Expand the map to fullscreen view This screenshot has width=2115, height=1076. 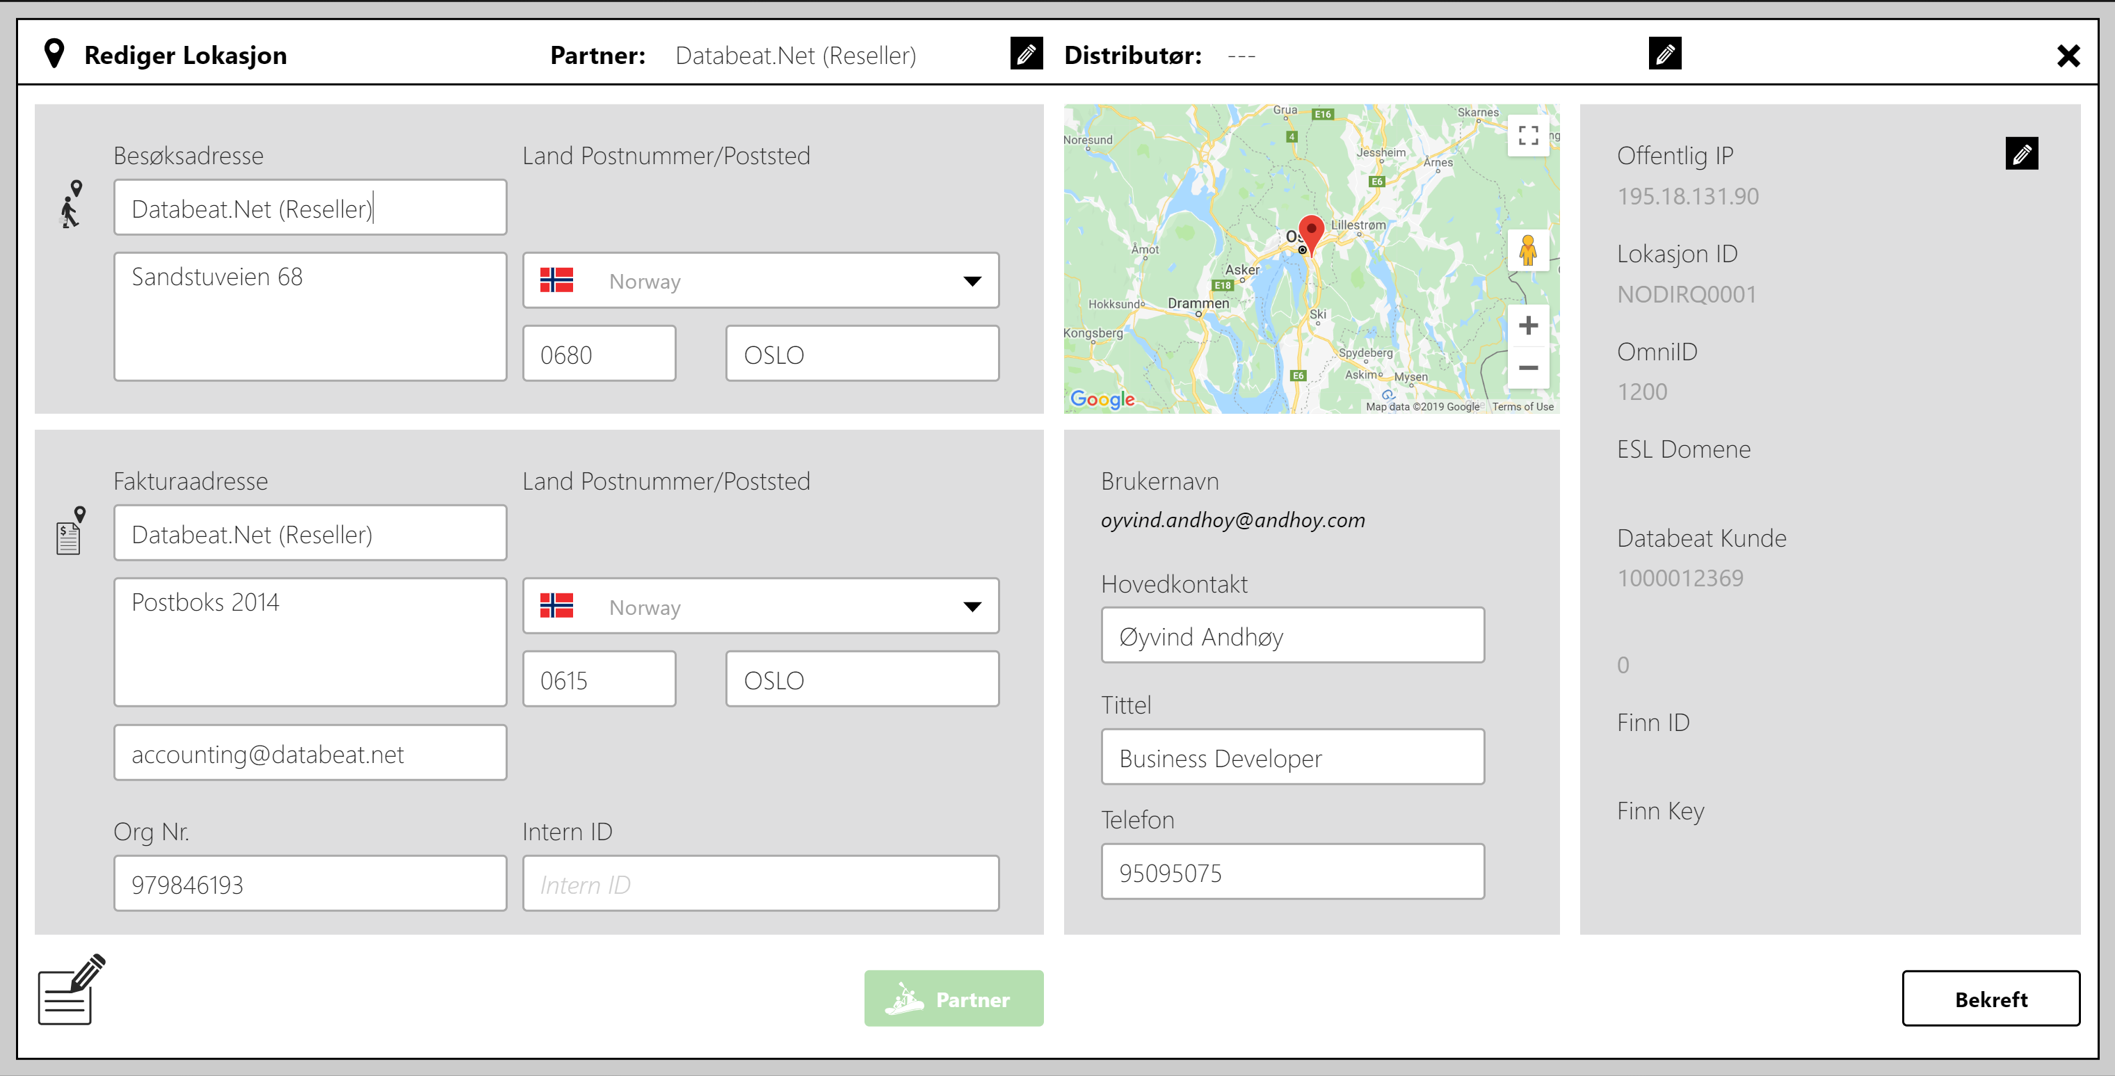coord(1525,136)
